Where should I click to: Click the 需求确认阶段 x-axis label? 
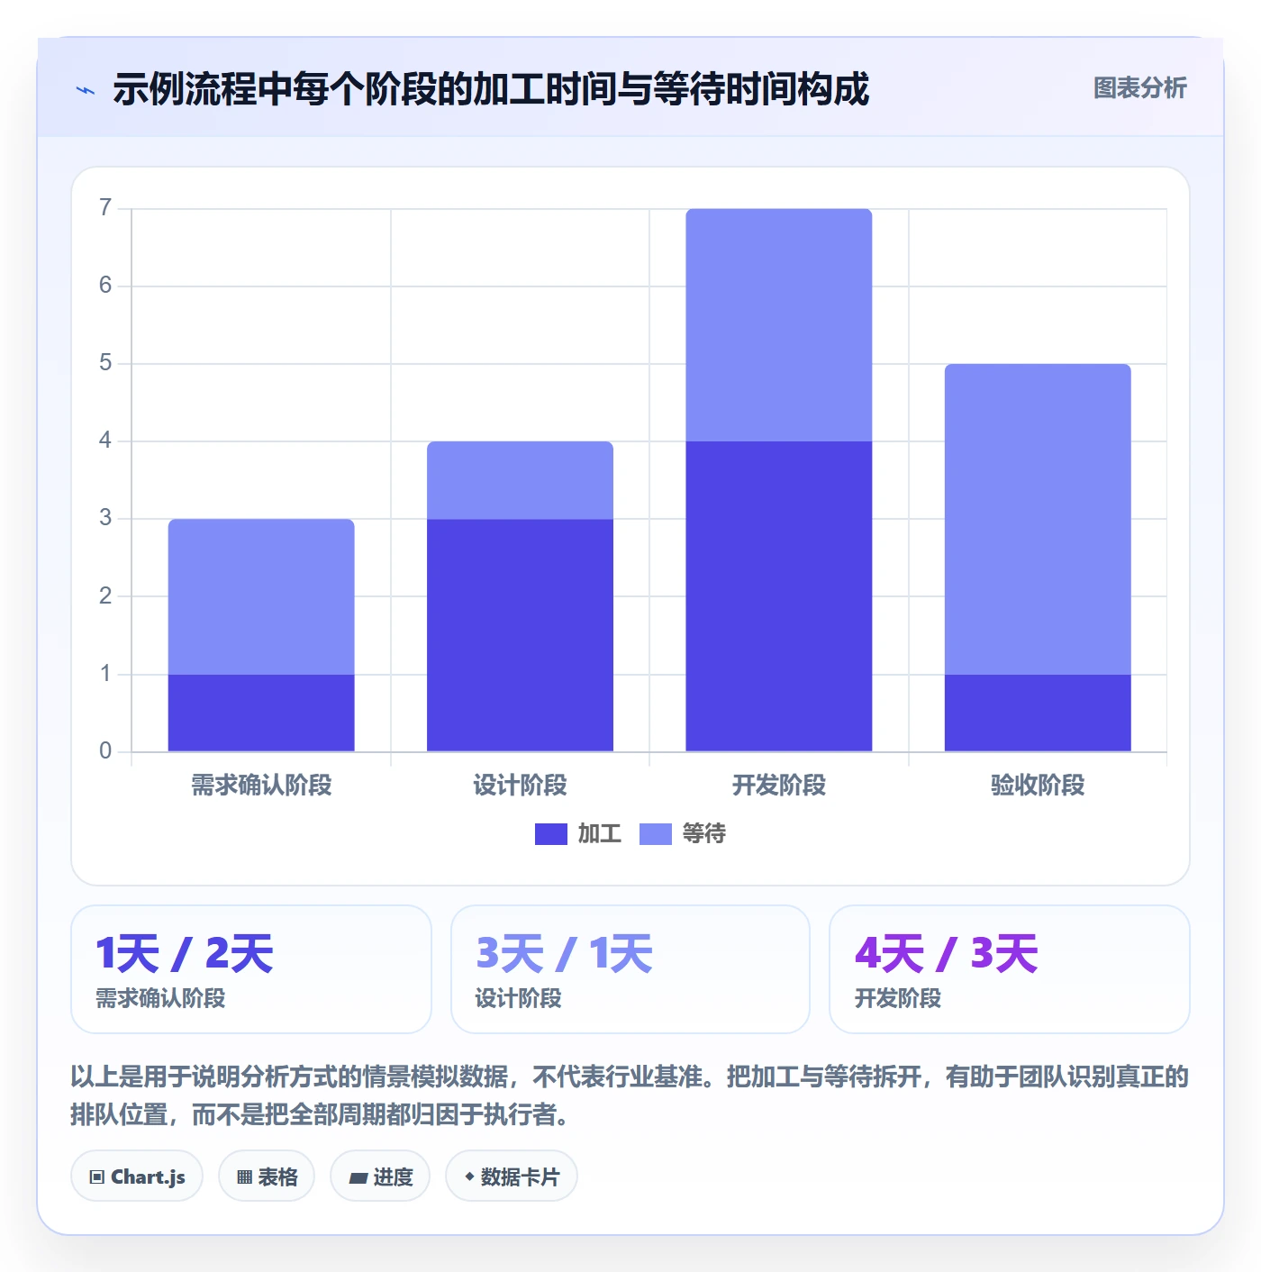[x=261, y=786]
